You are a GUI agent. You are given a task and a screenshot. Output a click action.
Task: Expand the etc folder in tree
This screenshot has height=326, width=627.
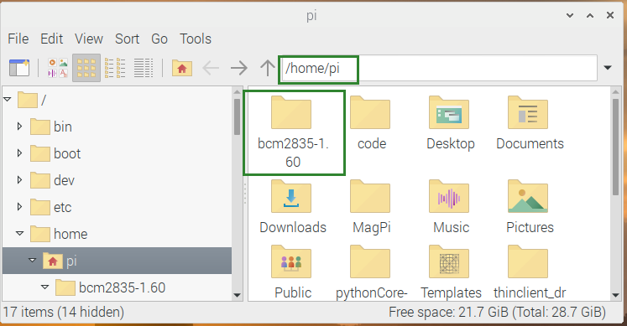[x=19, y=207]
